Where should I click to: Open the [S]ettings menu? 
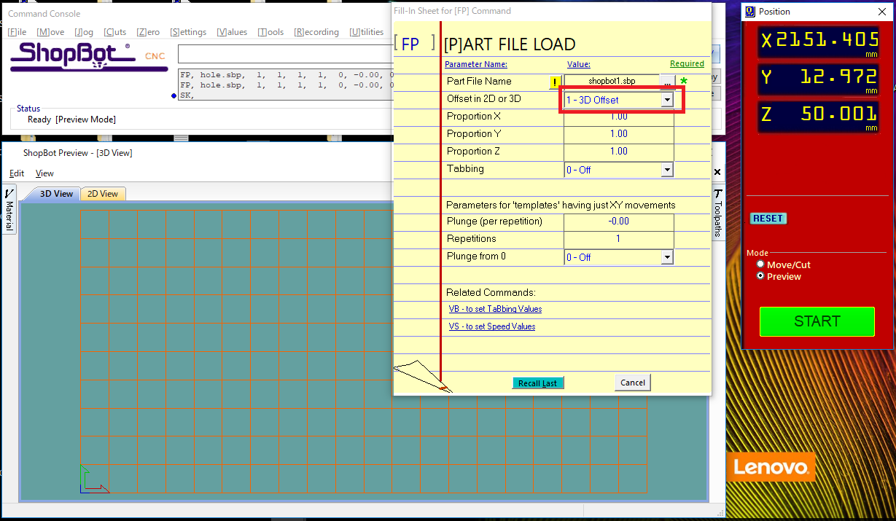188,32
